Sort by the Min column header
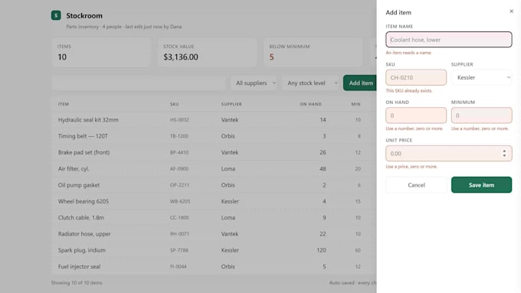Image resolution: width=521 pixels, height=293 pixels. [x=356, y=104]
